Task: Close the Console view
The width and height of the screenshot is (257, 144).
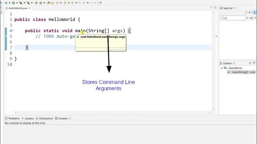Action: [x=70, y=118]
